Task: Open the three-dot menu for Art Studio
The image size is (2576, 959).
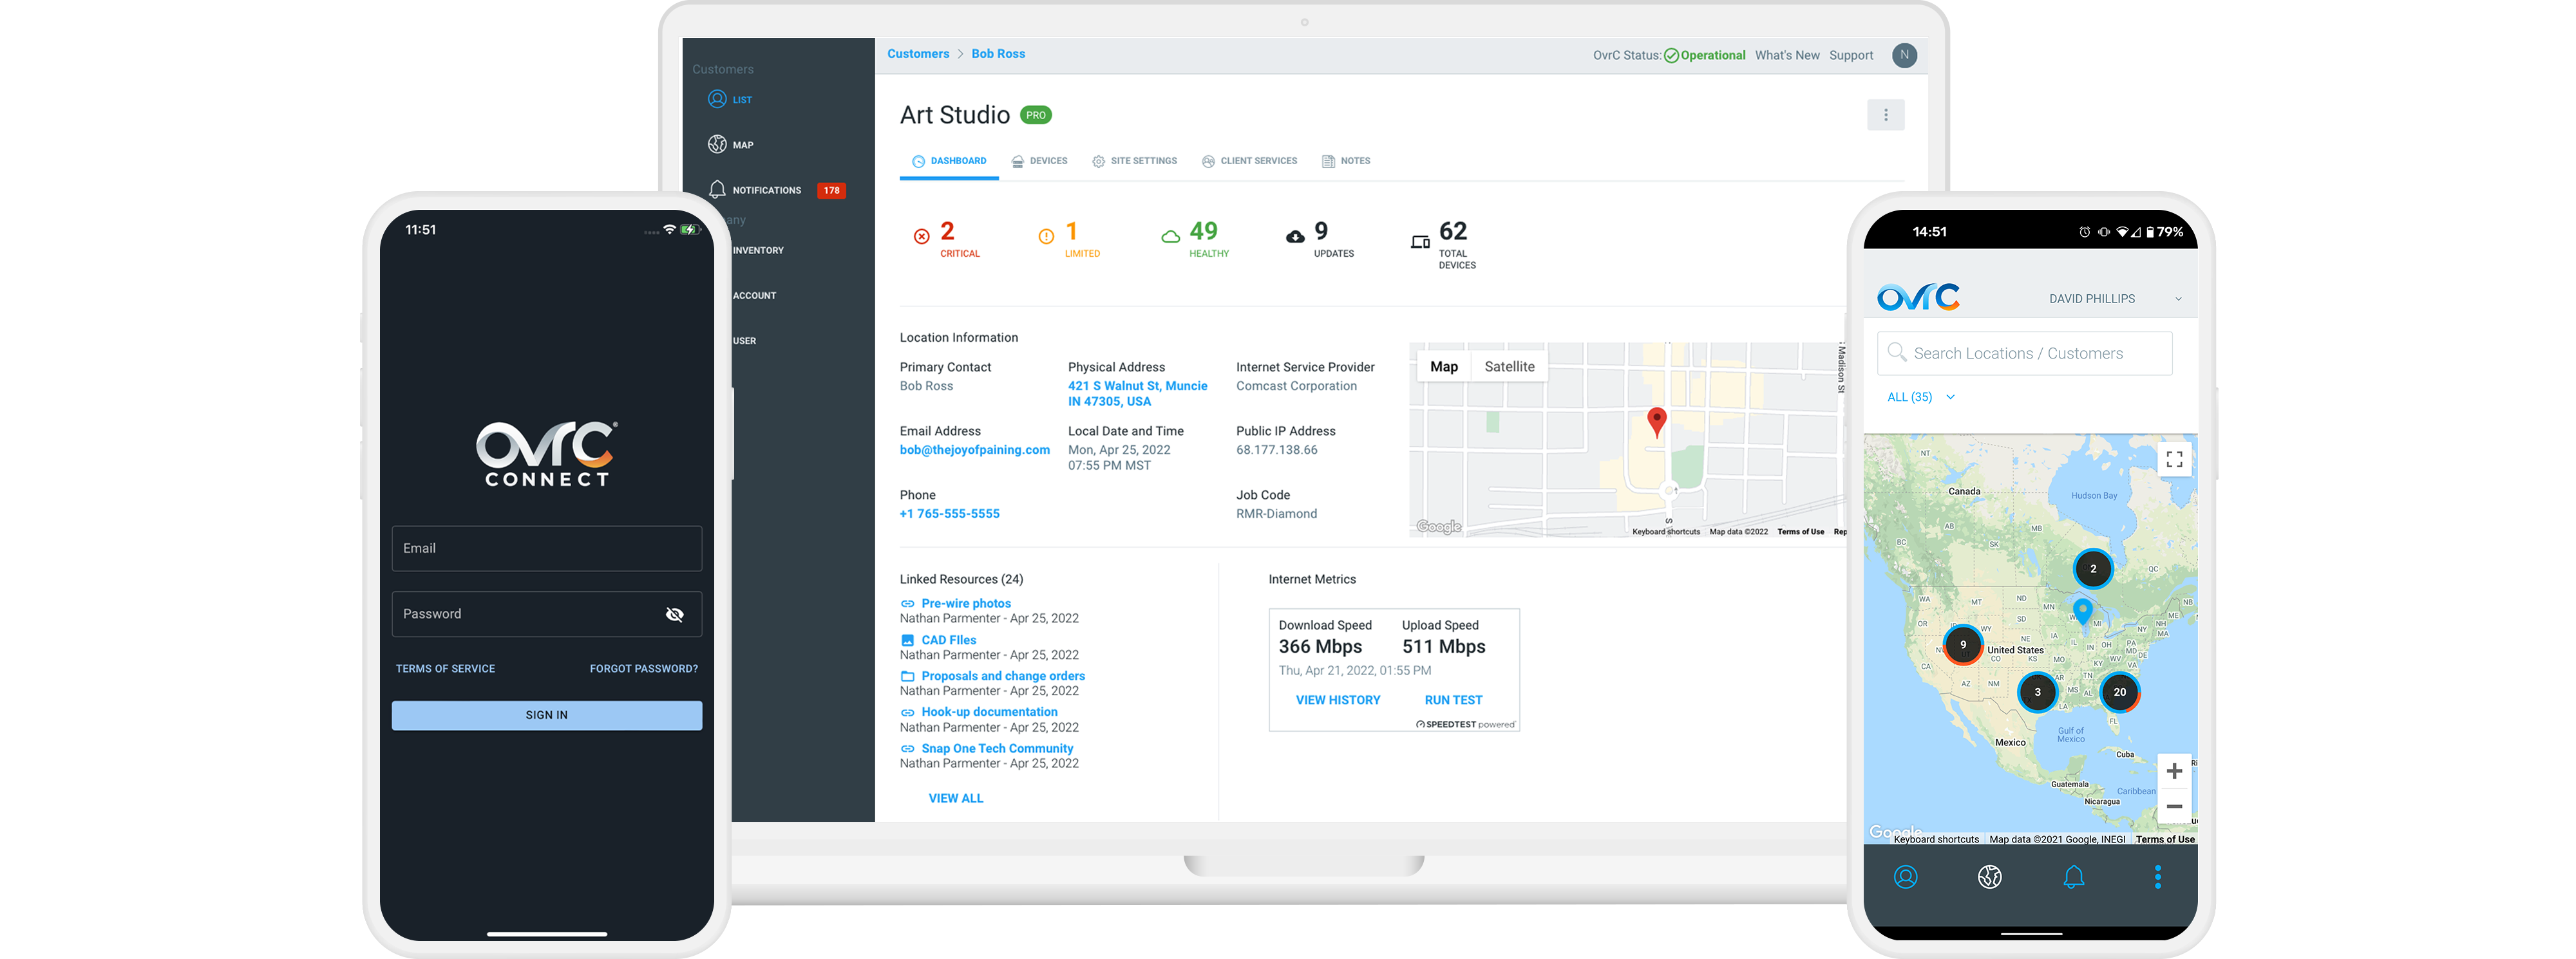Action: click(1885, 115)
